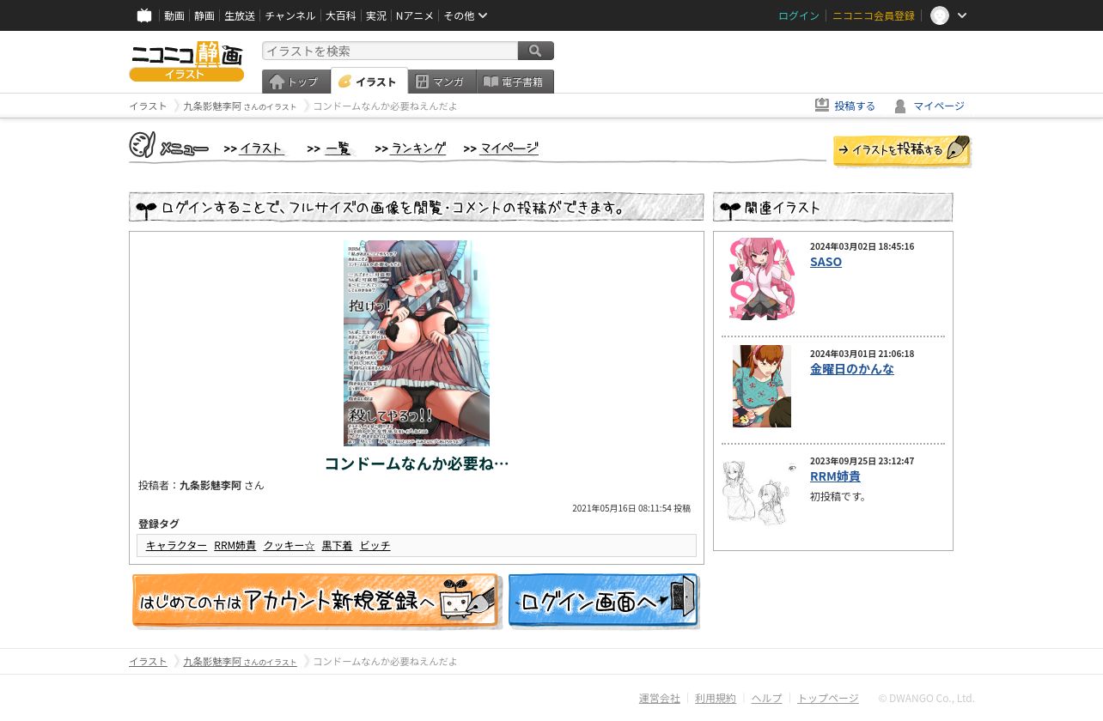Click ニコニコ会員登録 link
This screenshot has height=721, width=1103.
pyautogui.click(x=874, y=15)
